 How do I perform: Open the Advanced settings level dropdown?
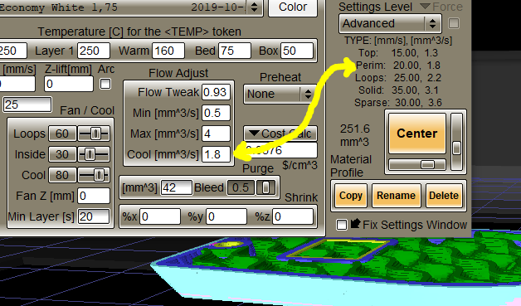click(x=390, y=23)
